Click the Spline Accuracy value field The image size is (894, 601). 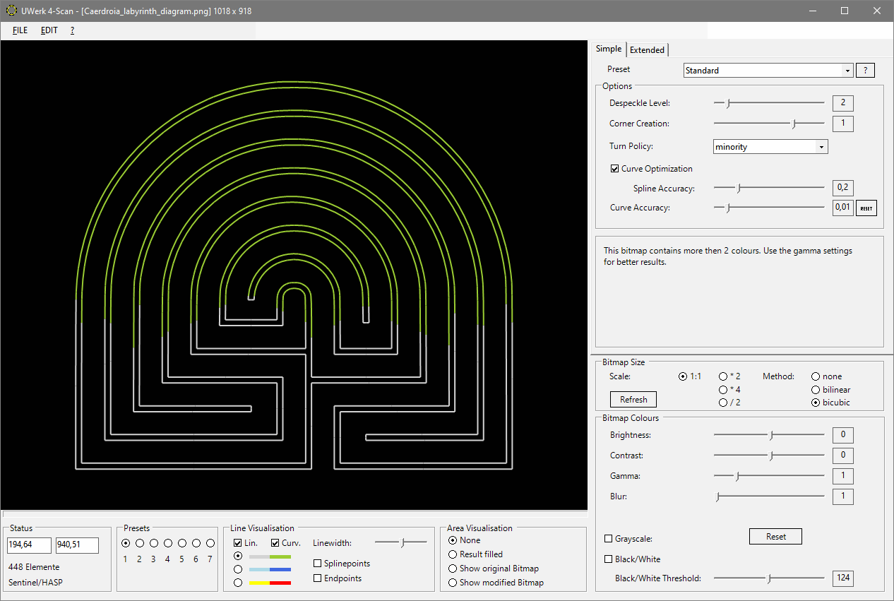tap(842, 188)
